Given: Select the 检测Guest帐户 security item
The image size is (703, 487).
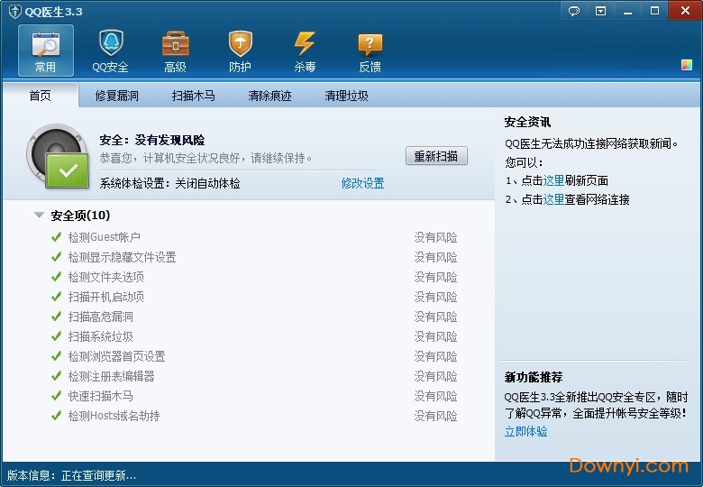Looking at the screenshot, I should [x=105, y=237].
